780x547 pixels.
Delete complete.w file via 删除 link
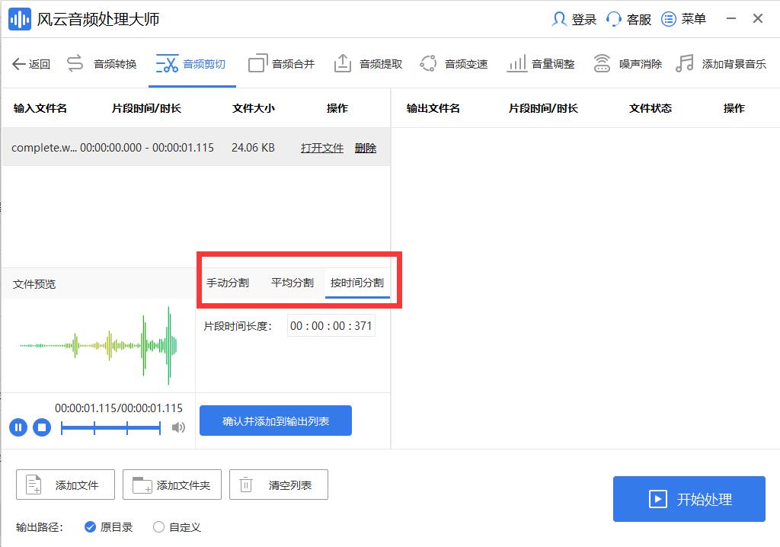point(365,148)
